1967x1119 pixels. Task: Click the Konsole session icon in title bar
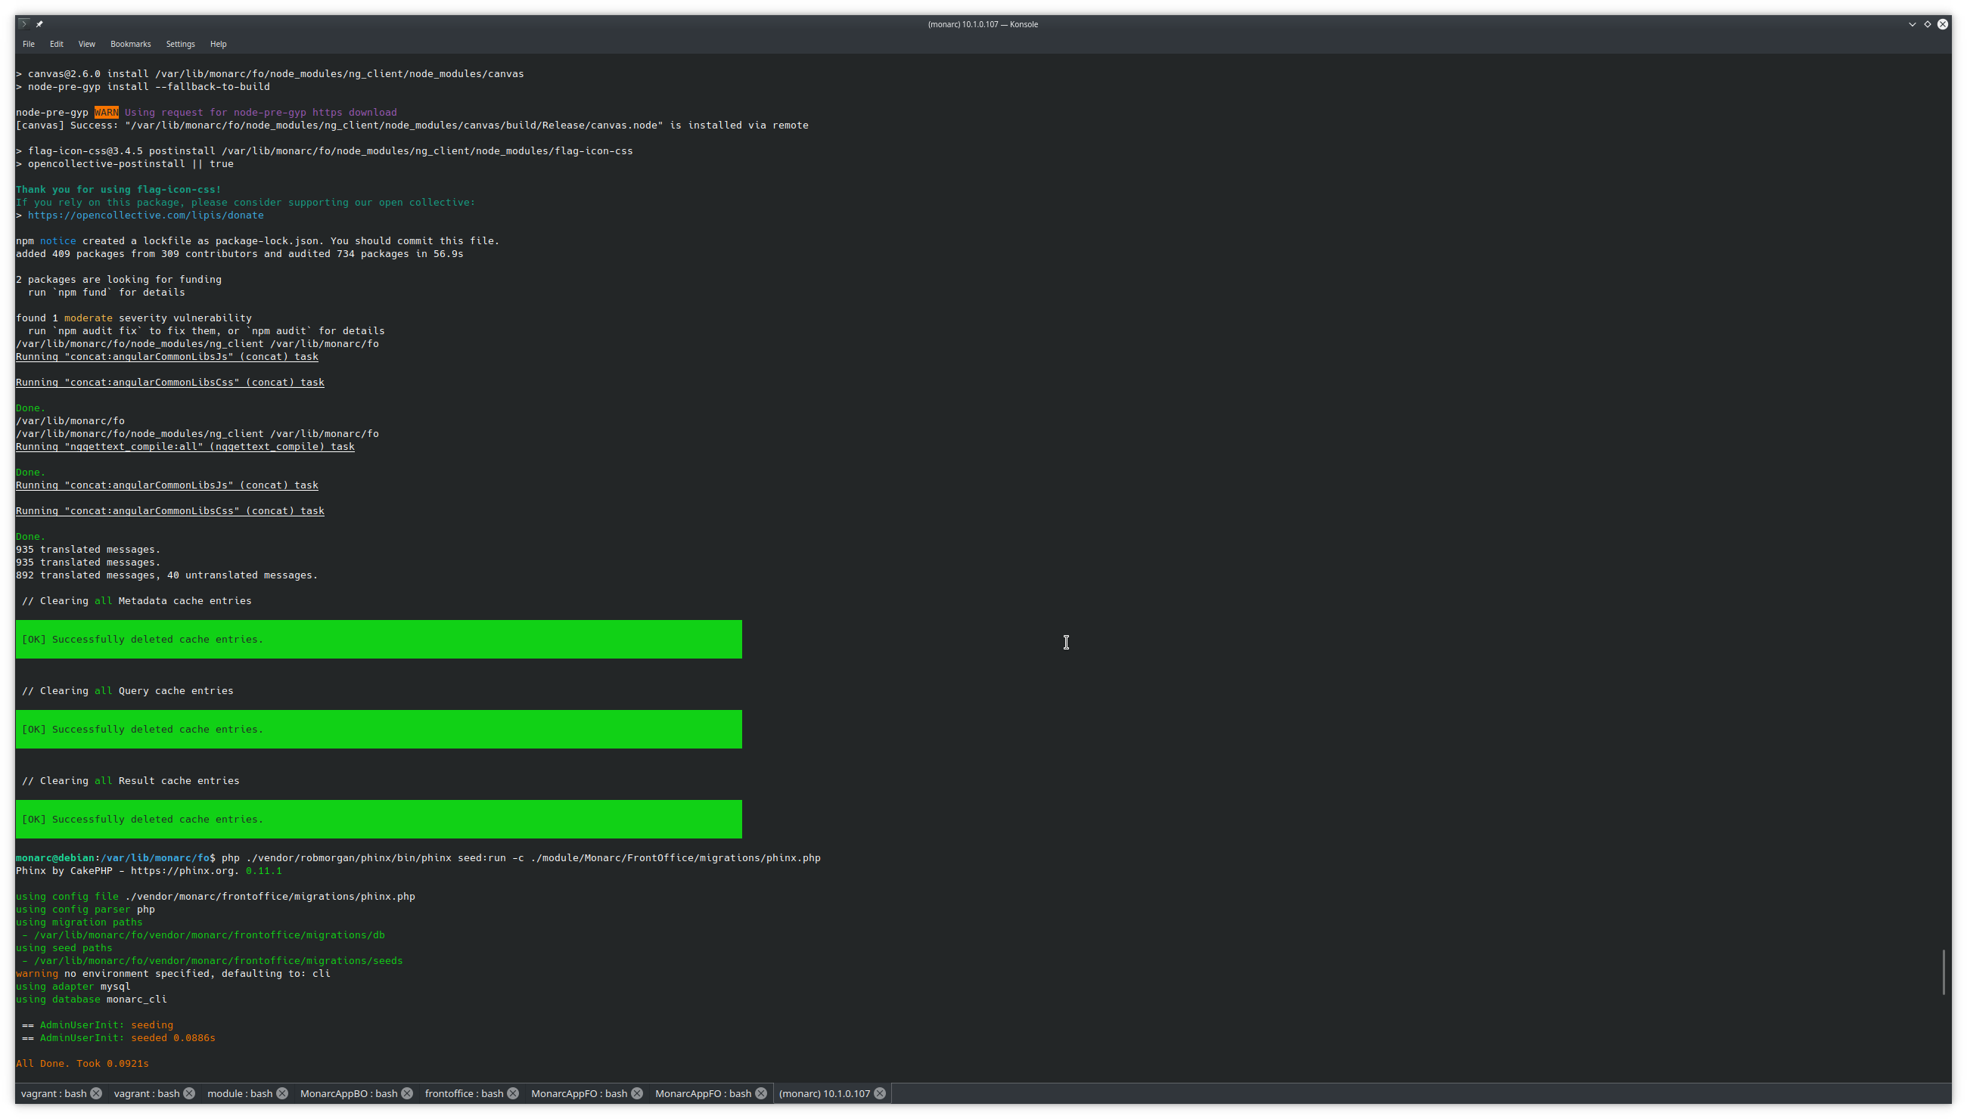point(24,24)
